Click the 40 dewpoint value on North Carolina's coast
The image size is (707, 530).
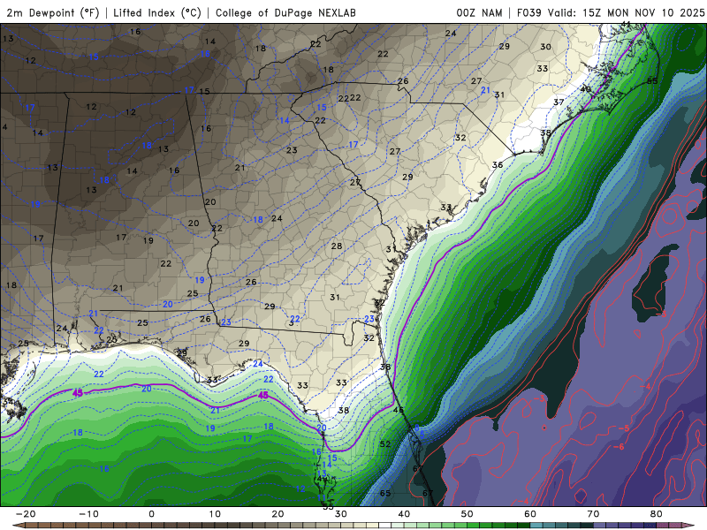585,89
